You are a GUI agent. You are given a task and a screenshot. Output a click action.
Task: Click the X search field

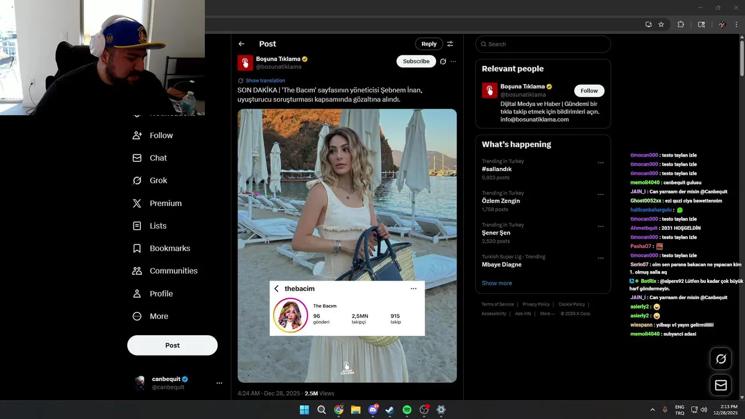click(x=543, y=44)
